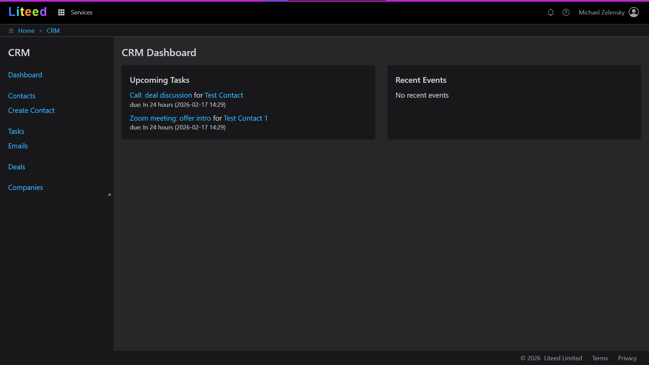Open the Test Contact 1 link
Image resolution: width=649 pixels, height=365 pixels.
tap(245, 118)
